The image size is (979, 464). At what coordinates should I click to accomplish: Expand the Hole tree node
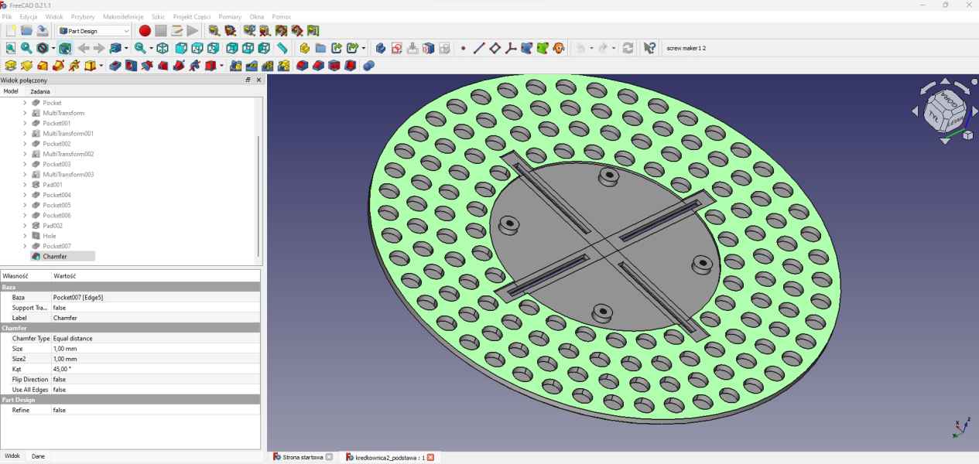coord(25,236)
